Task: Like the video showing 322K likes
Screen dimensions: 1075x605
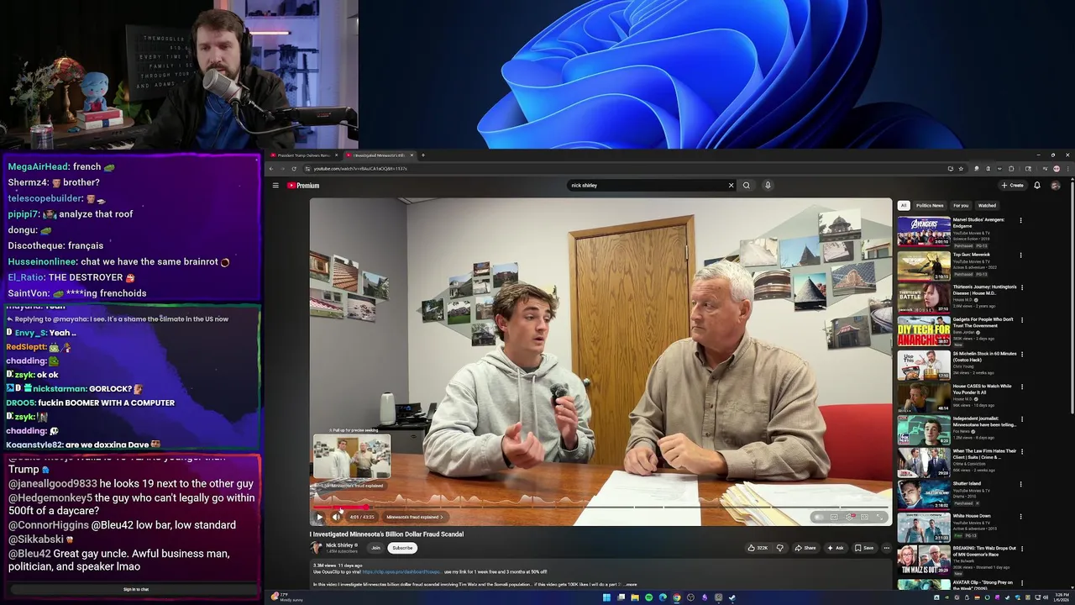Action: pyautogui.click(x=758, y=548)
